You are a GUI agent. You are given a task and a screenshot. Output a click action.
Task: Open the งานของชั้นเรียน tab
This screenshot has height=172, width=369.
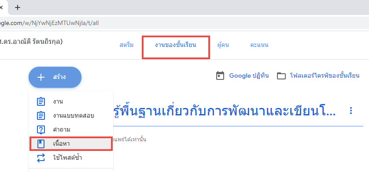point(176,45)
